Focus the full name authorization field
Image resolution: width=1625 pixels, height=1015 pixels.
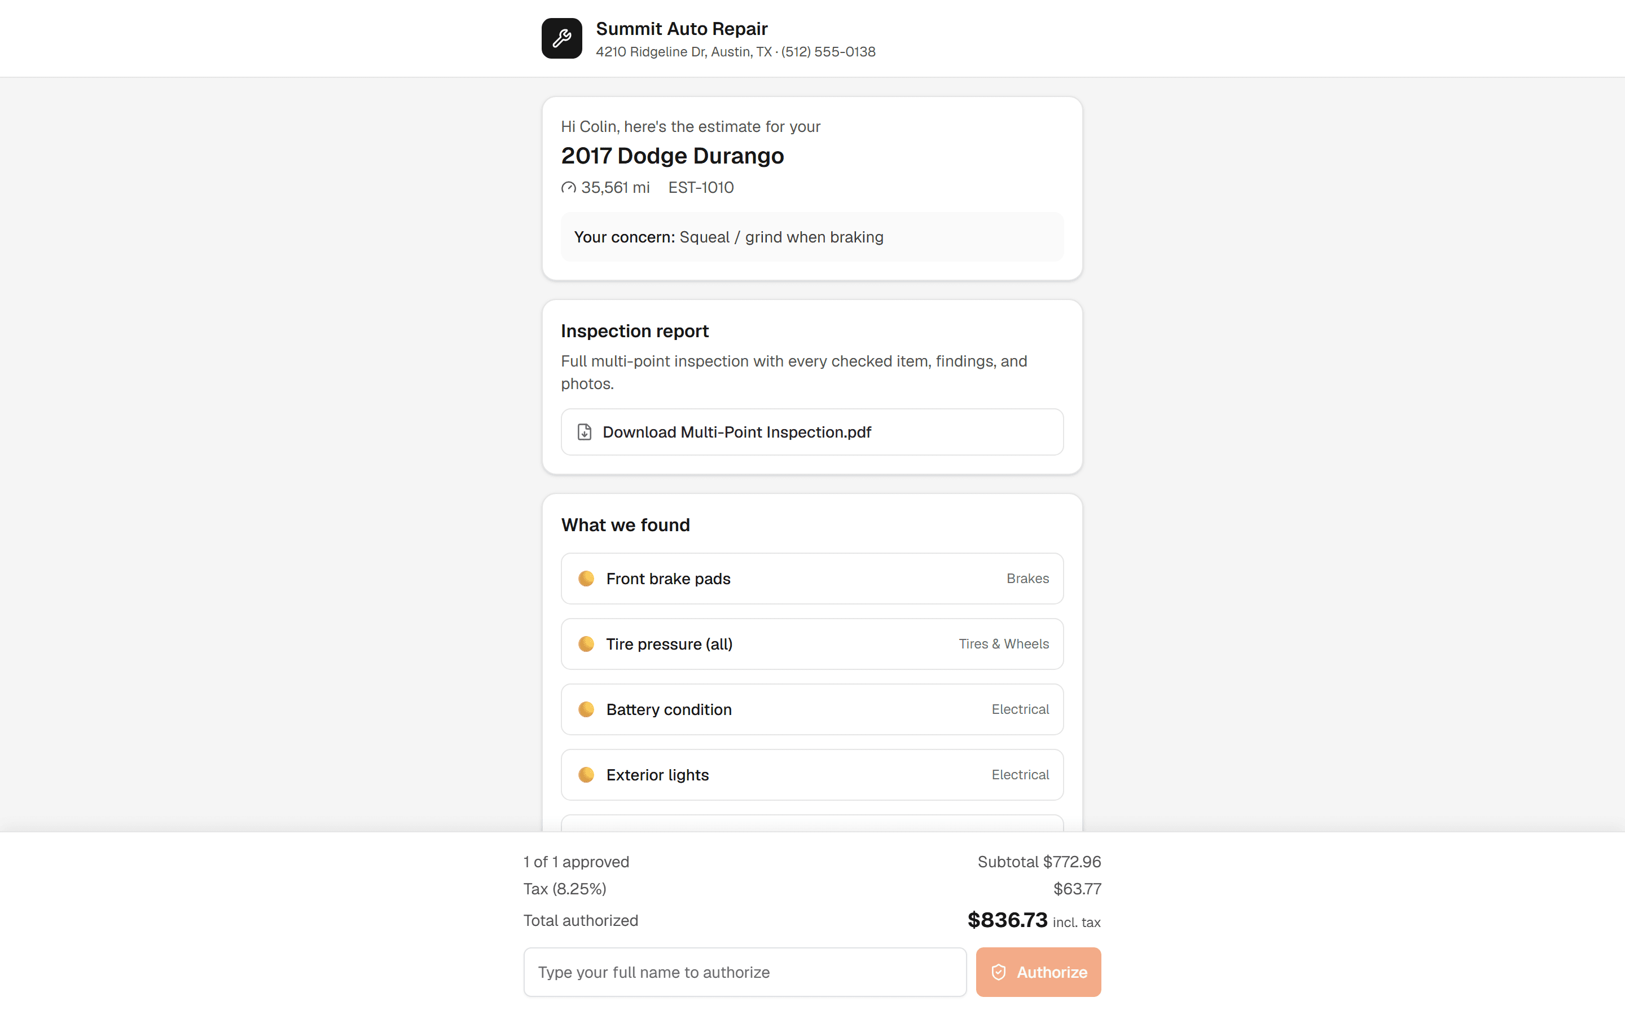[x=745, y=972]
